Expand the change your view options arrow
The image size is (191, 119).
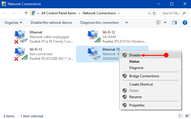[165, 23]
